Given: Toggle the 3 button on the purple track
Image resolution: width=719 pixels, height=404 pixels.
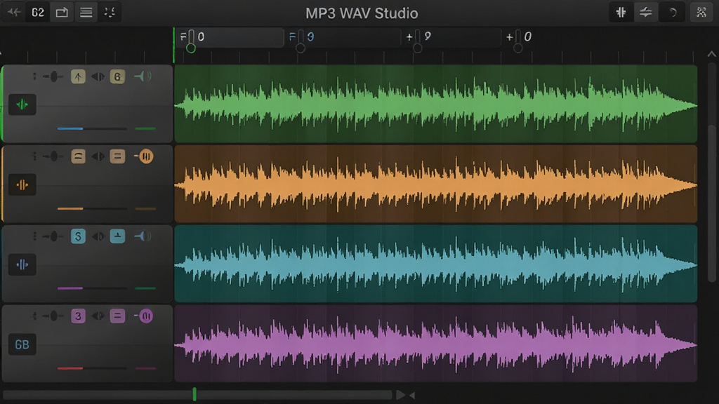Looking at the screenshot, I should pyautogui.click(x=78, y=316).
